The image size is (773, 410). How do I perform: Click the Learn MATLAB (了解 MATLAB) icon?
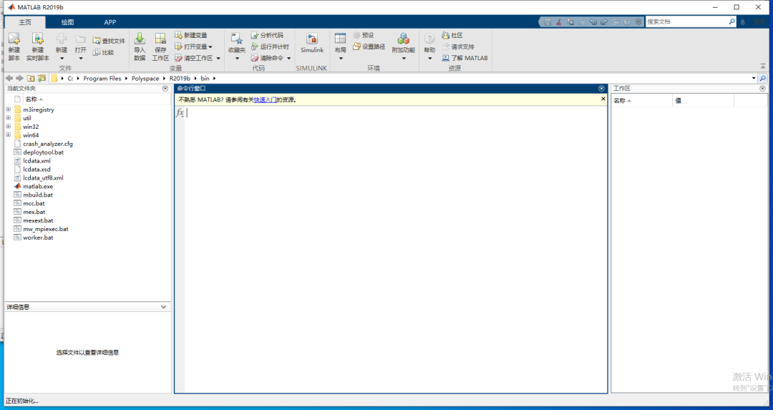[446, 58]
